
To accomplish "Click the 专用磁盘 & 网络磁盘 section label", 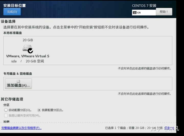I will (18, 74).
